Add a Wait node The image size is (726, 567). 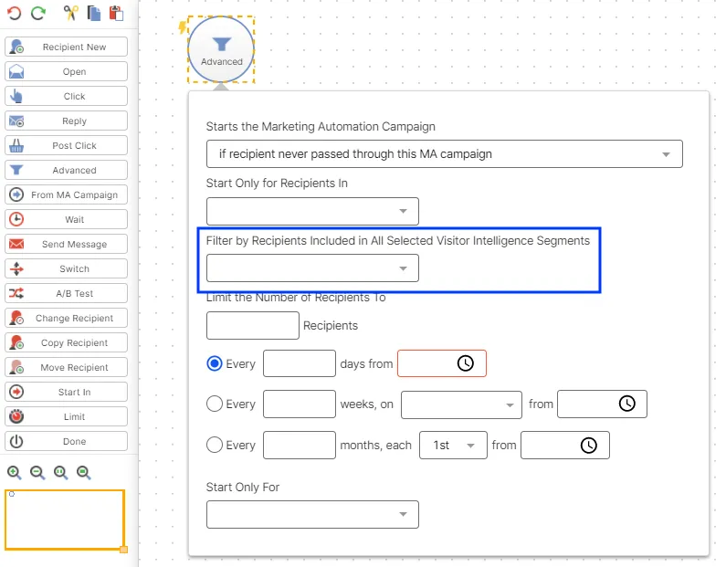pos(67,219)
